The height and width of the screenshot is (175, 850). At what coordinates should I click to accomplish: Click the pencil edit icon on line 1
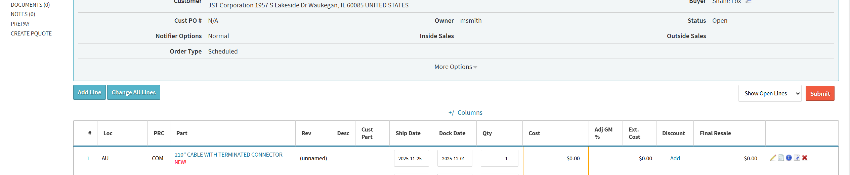tap(773, 158)
